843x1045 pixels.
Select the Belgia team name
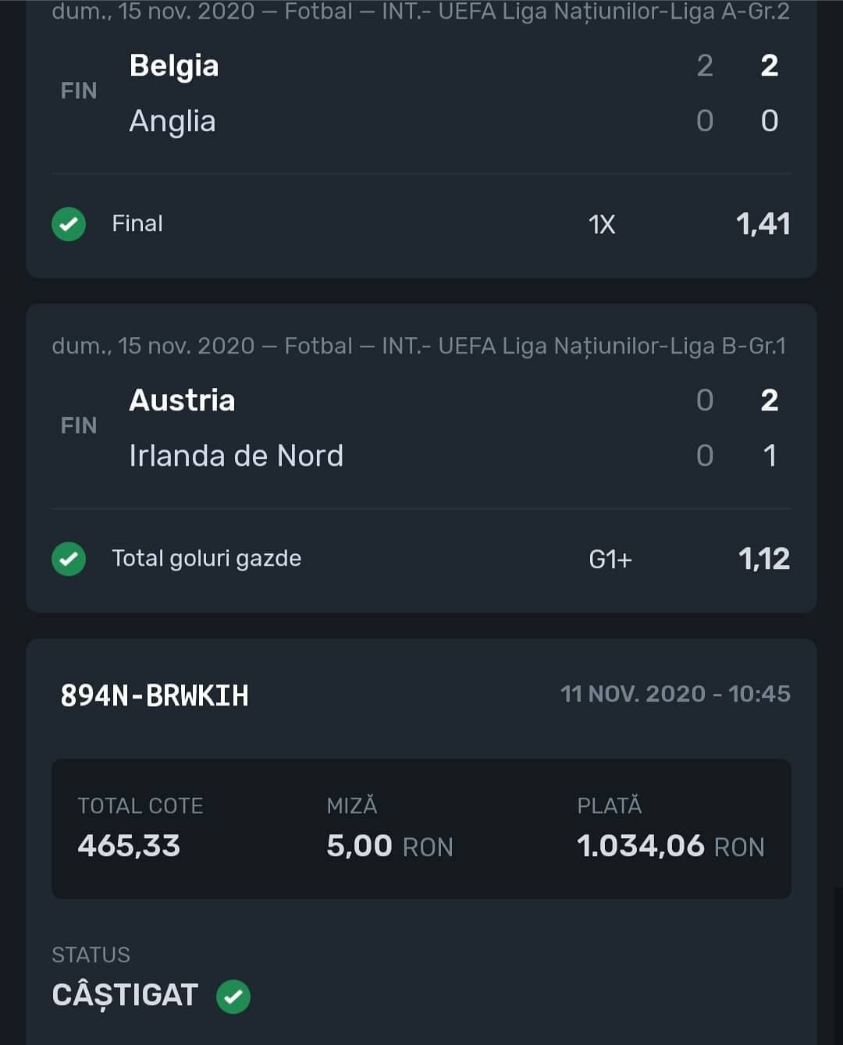pos(174,66)
